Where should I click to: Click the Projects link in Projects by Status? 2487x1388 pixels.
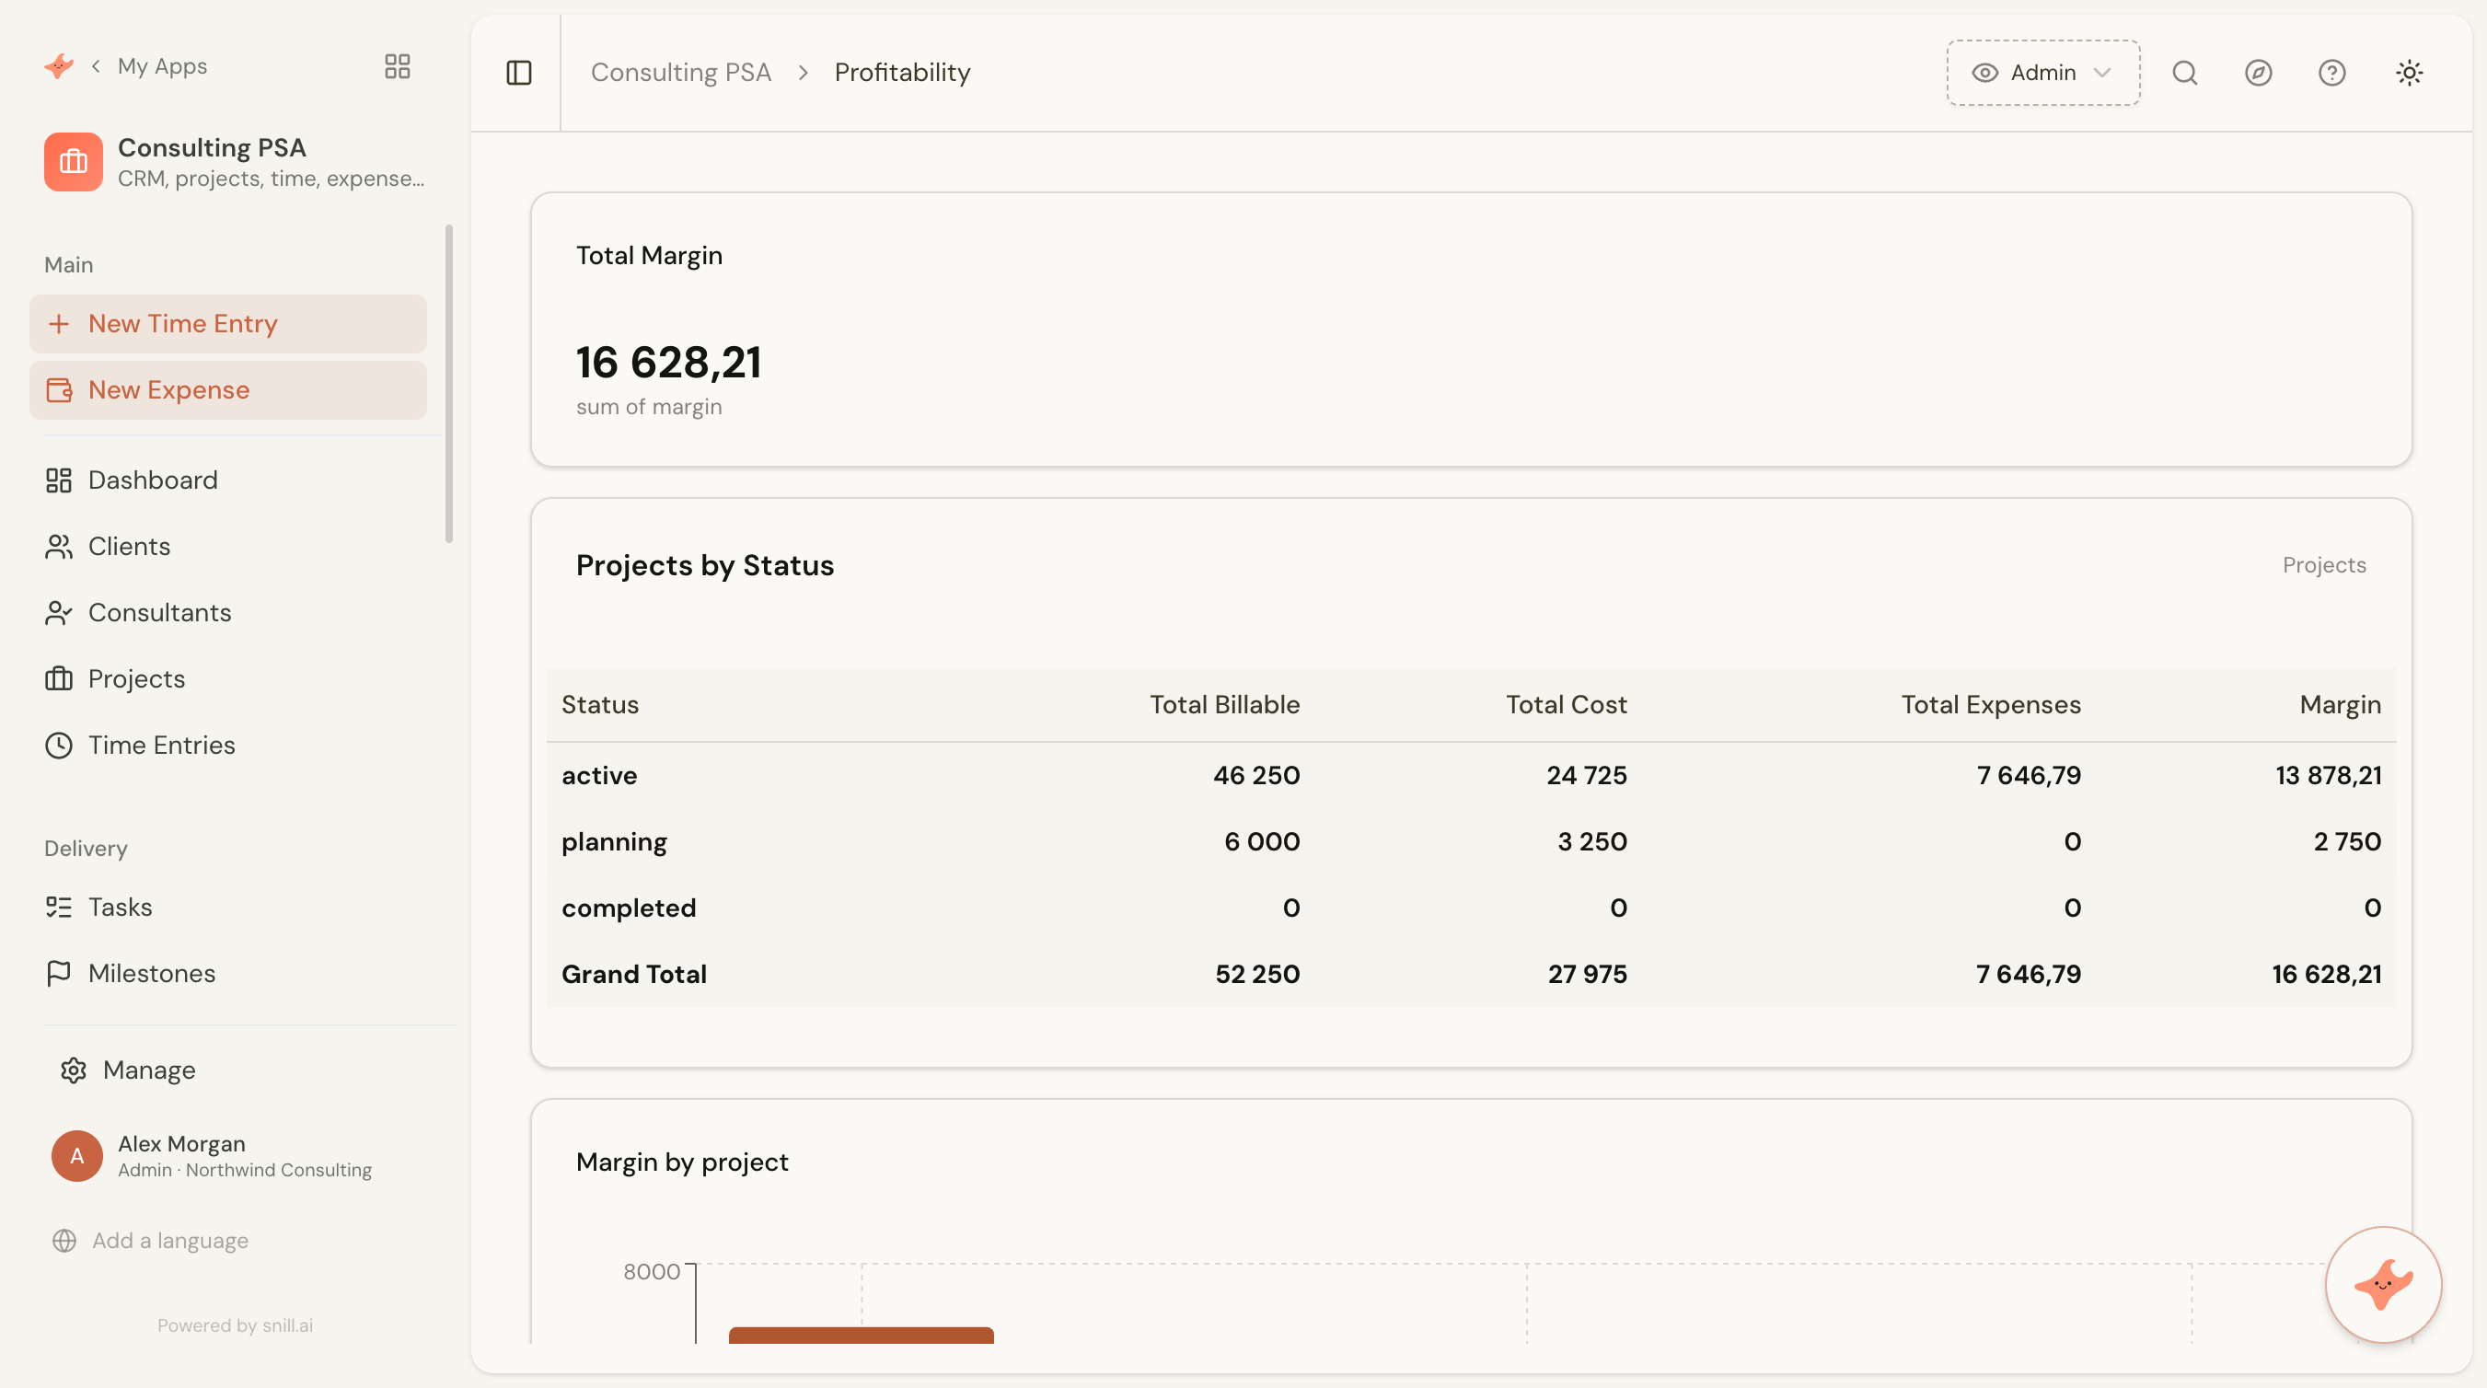[2324, 564]
